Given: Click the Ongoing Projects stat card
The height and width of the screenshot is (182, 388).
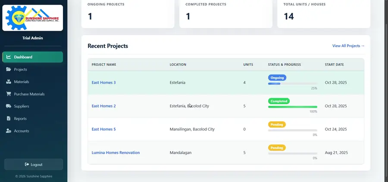Looking at the screenshot, I should pos(128,14).
